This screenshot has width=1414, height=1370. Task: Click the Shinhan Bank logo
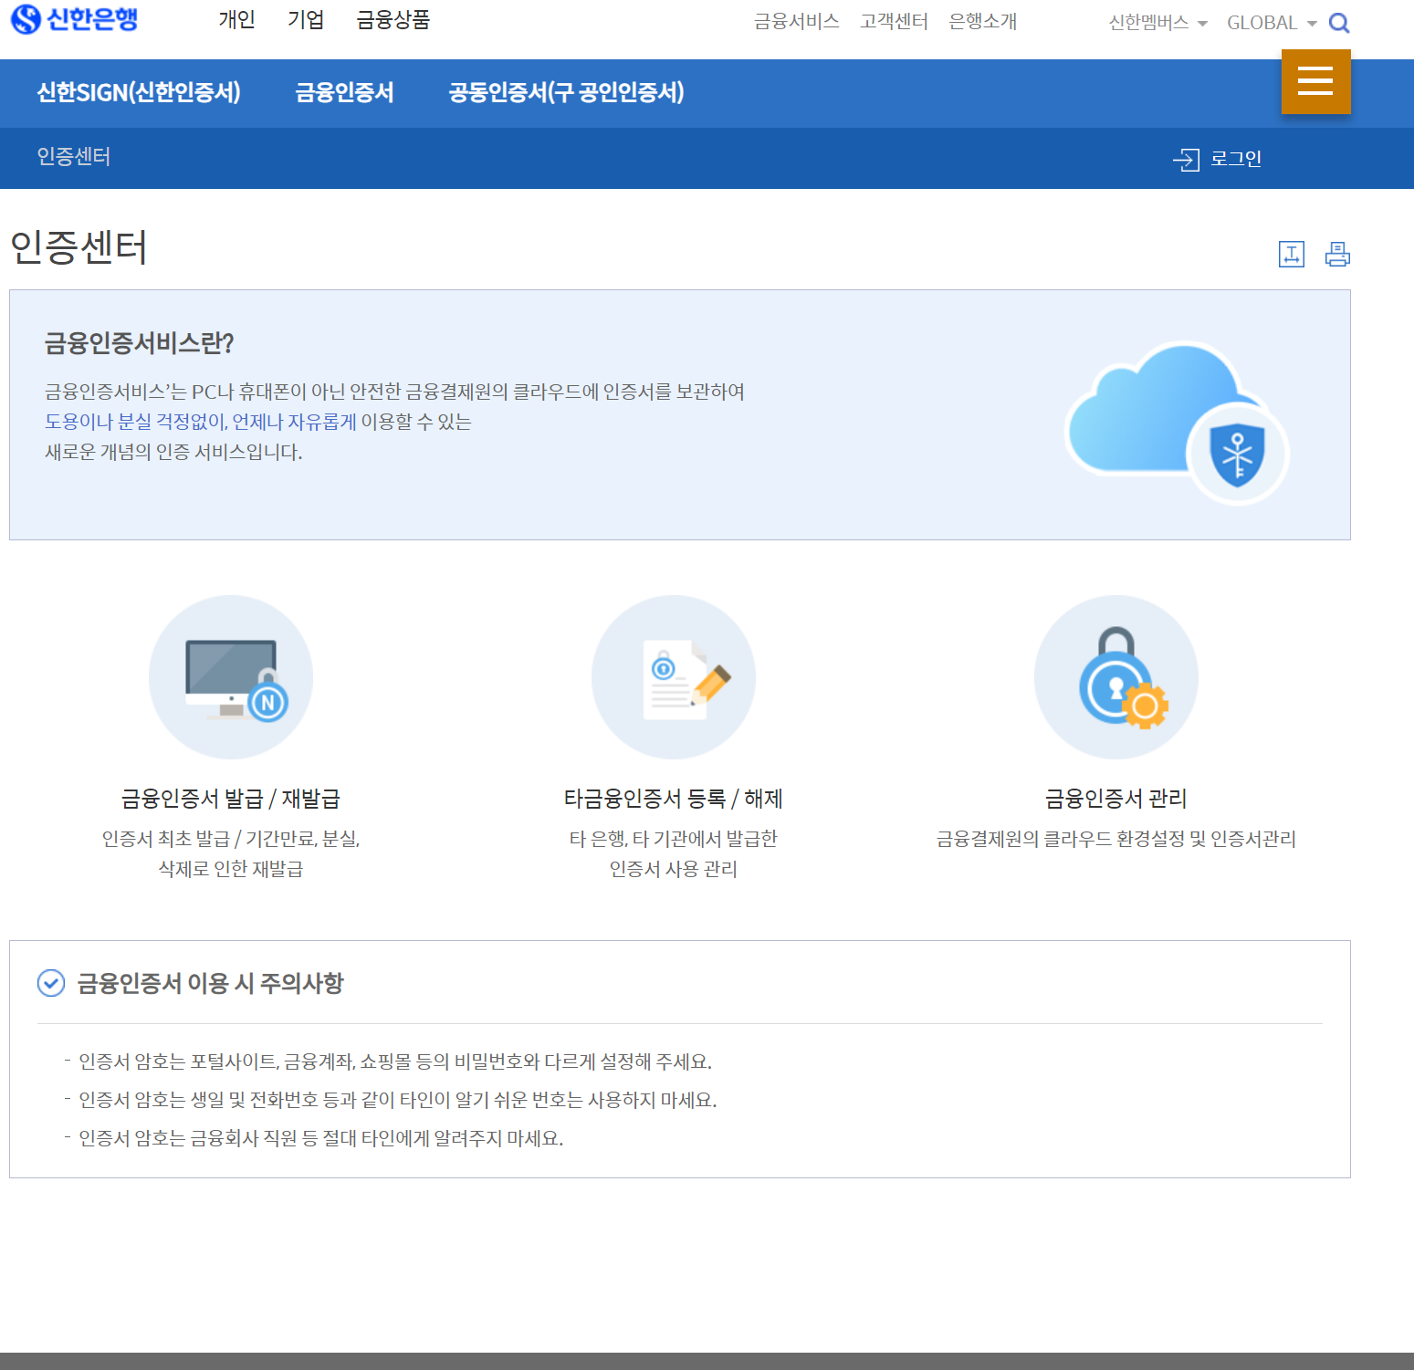pos(74,18)
